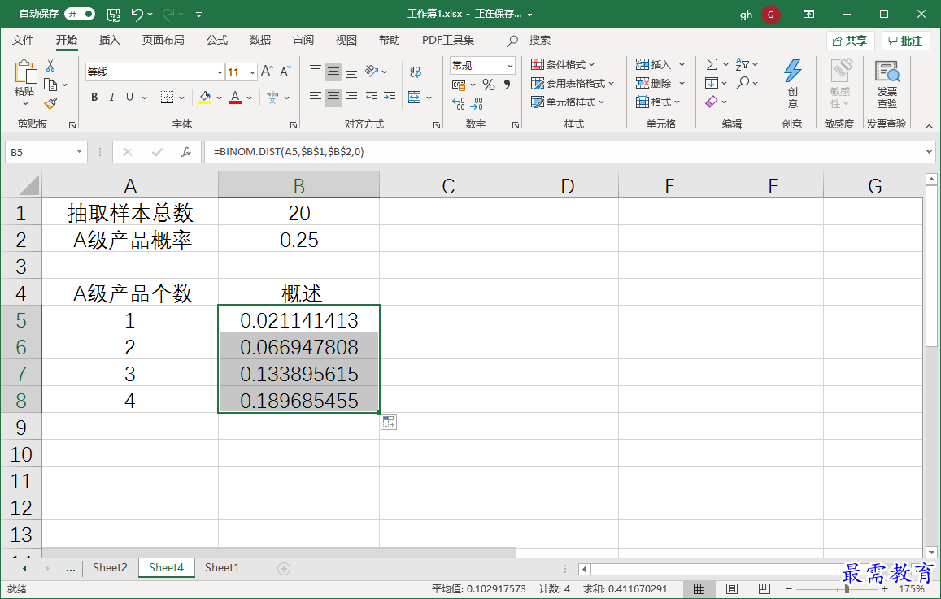Image resolution: width=941 pixels, height=599 pixels.
Task: Apply italic formatting
Action: pyautogui.click(x=111, y=98)
